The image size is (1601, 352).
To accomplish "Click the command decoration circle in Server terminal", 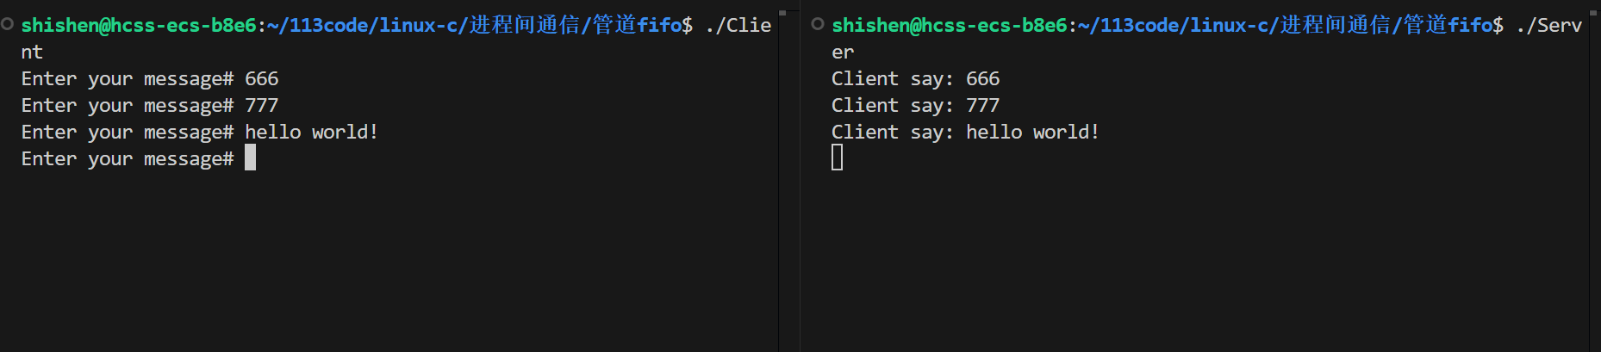I will 818,24.
